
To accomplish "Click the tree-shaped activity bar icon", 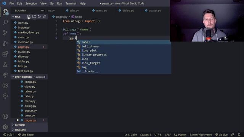I will (x=5, y=96).
